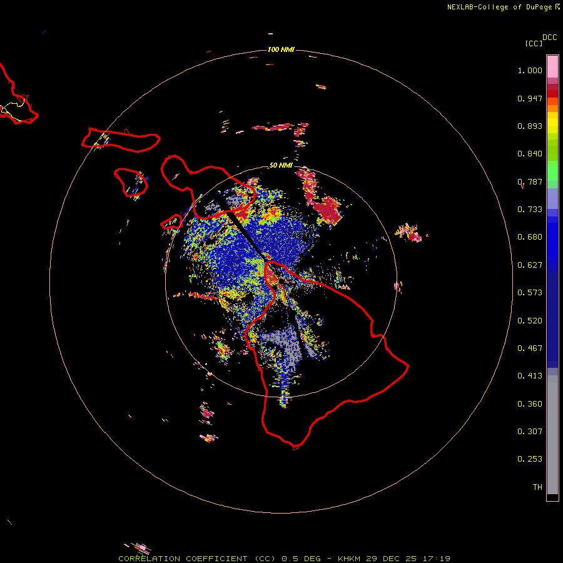Click the TH threshold label
The image size is (563, 563).
[537, 487]
